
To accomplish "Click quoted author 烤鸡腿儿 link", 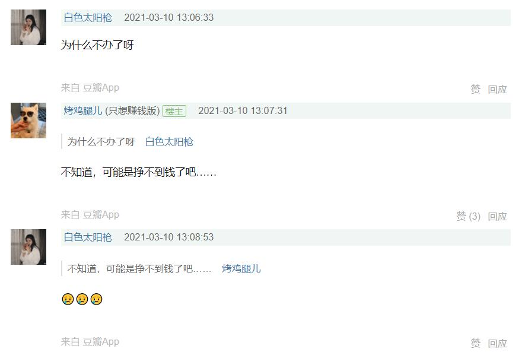I will (241, 268).
